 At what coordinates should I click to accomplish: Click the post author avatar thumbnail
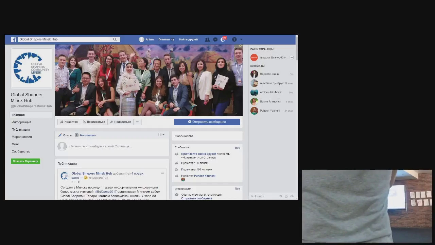tap(64, 176)
